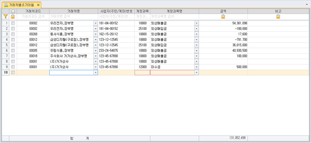Check the checkbox on row 7

(x=13, y=56)
